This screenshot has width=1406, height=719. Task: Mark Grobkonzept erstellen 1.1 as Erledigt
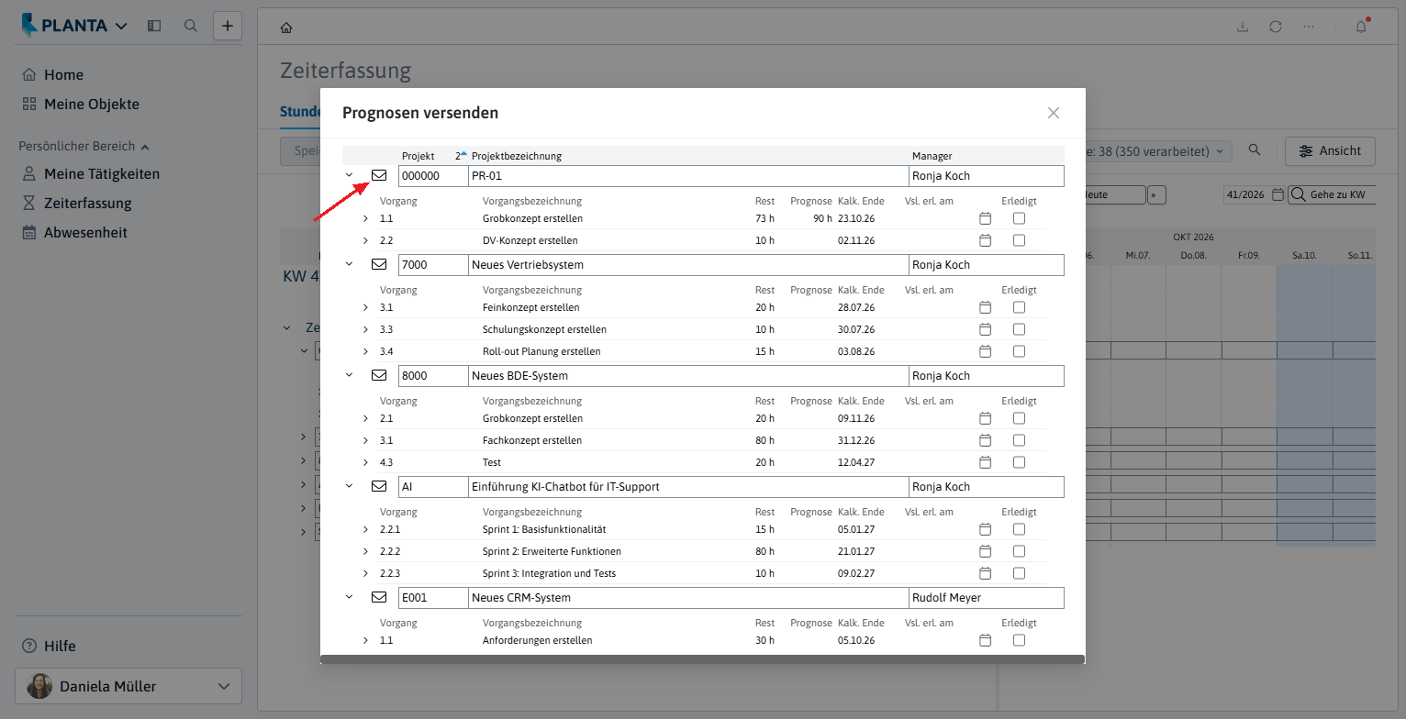pos(1019,218)
